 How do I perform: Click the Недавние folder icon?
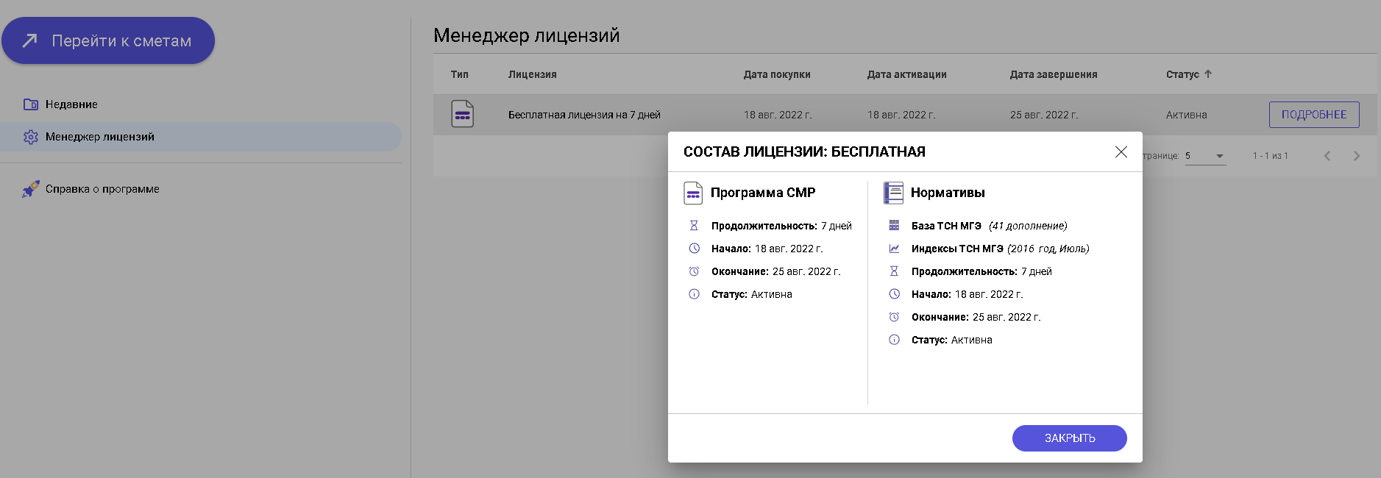[31, 104]
